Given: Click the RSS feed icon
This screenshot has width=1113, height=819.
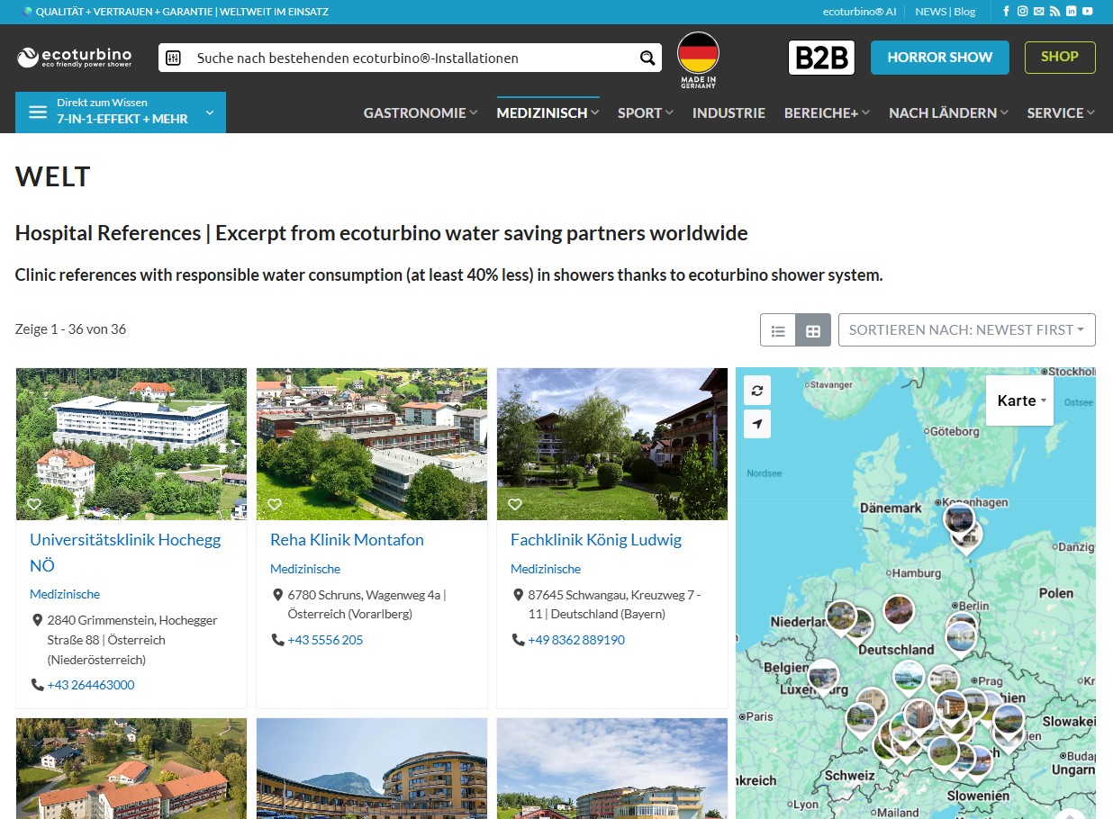Looking at the screenshot, I should point(1055,12).
